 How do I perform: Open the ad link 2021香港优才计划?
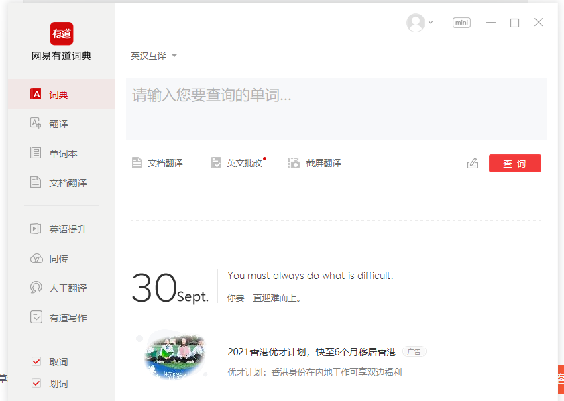[311, 352]
